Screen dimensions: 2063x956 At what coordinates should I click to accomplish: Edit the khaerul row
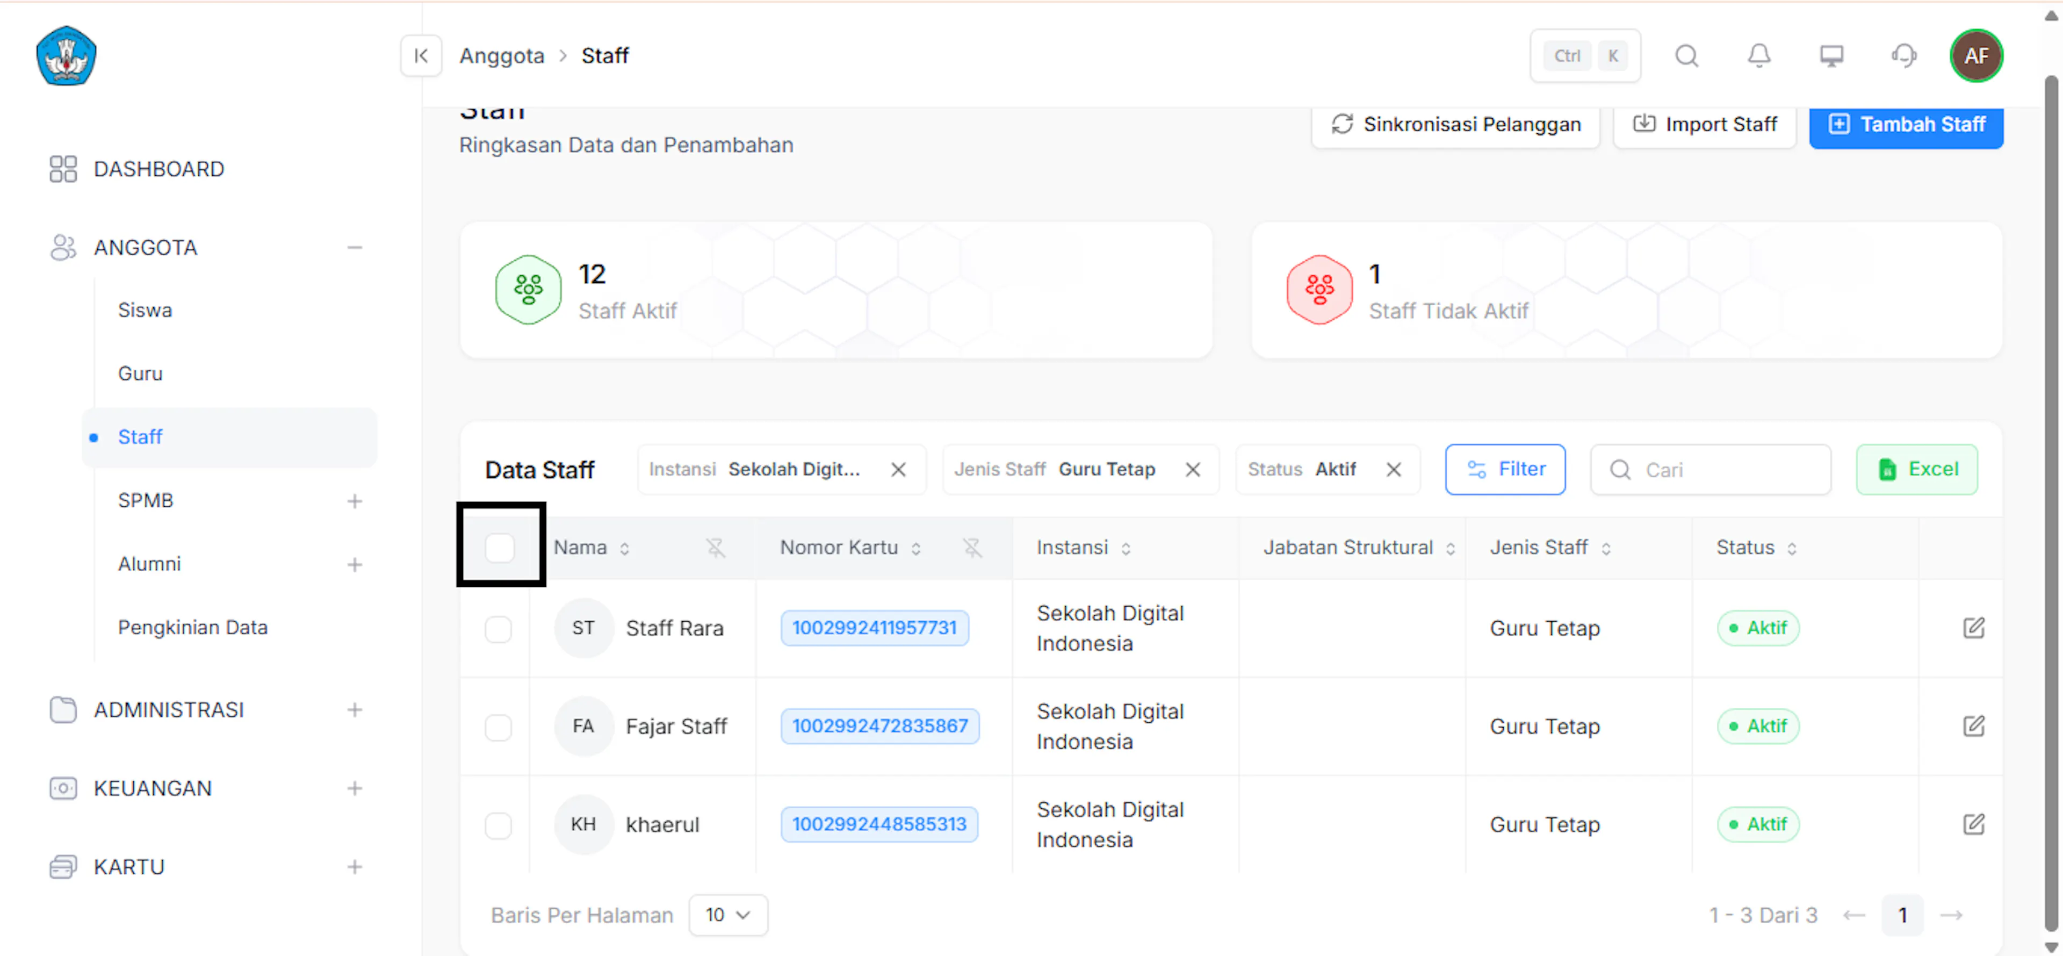pyautogui.click(x=1973, y=824)
